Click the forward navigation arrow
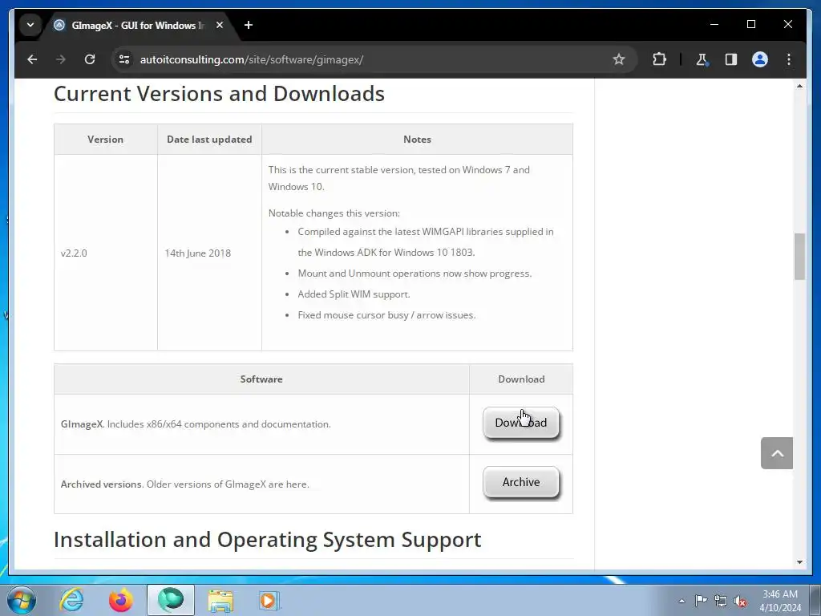 click(x=61, y=59)
